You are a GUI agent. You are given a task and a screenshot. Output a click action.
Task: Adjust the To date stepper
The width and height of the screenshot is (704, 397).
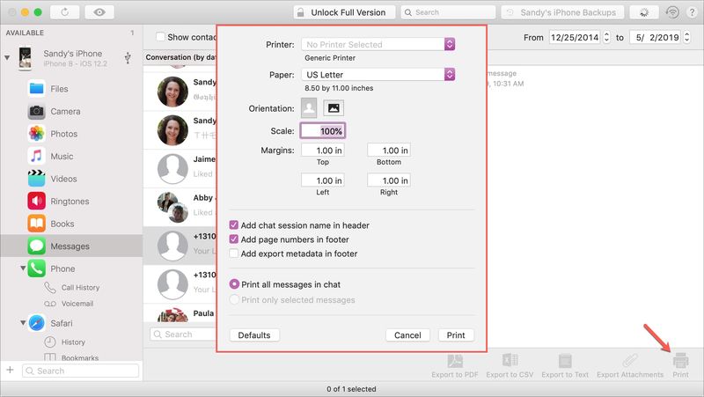pyautogui.click(x=686, y=37)
